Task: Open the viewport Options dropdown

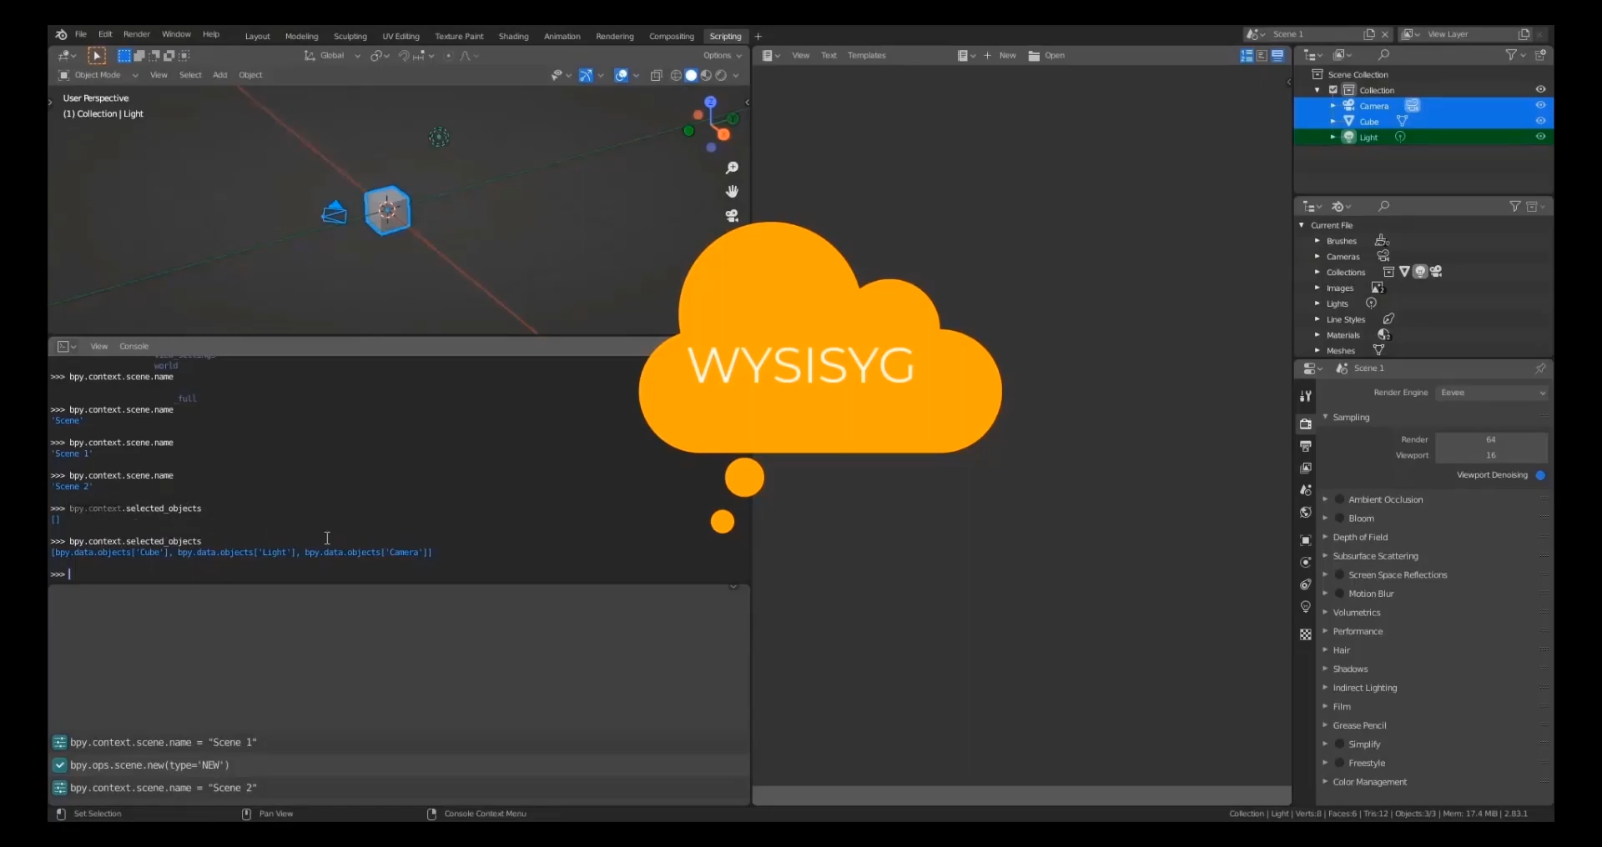Action: [x=723, y=56]
